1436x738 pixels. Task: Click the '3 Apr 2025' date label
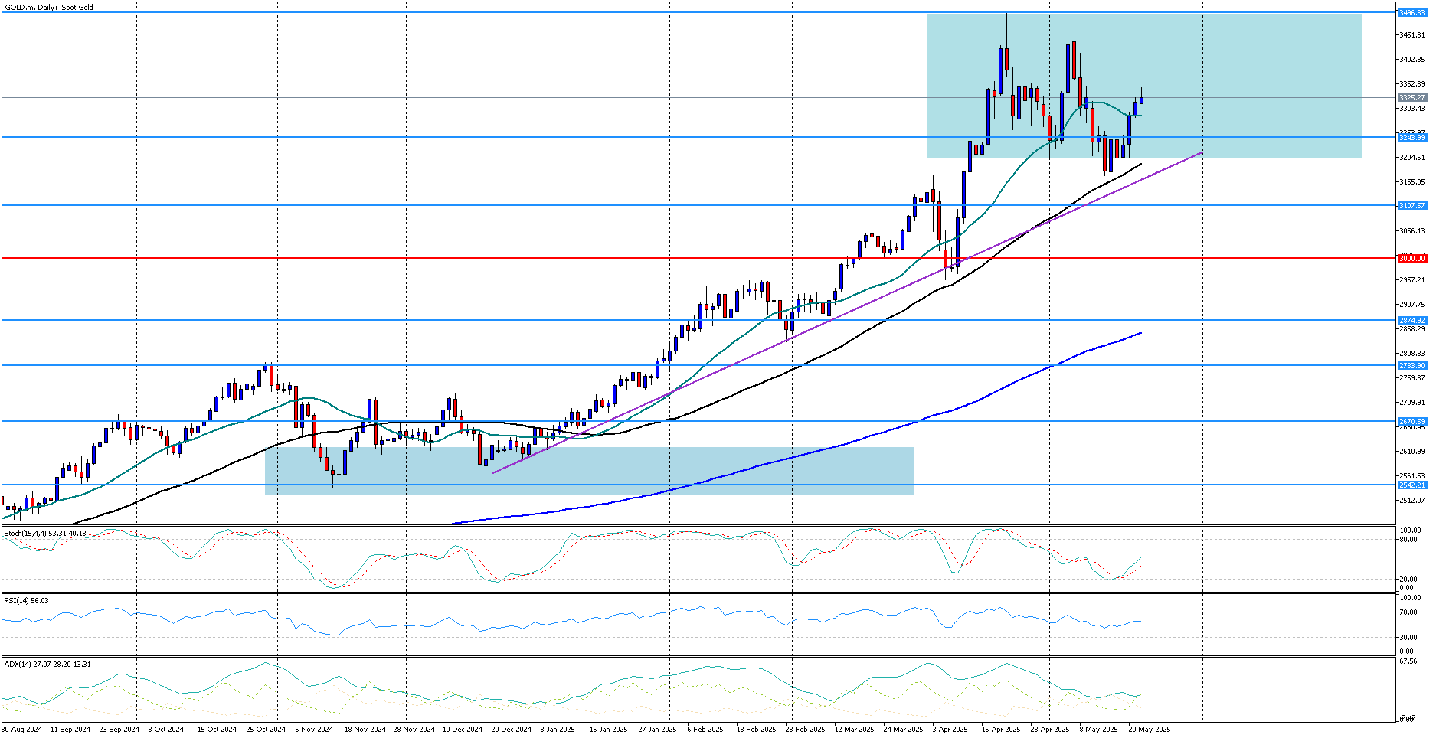click(950, 730)
